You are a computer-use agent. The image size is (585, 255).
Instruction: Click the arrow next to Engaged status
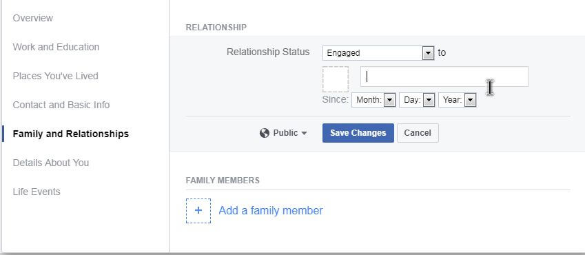click(429, 53)
